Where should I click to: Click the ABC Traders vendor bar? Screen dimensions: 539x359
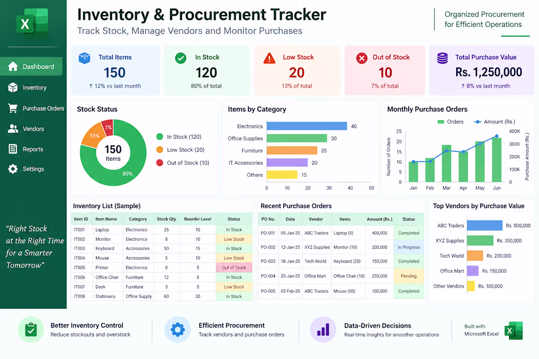(x=485, y=225)
